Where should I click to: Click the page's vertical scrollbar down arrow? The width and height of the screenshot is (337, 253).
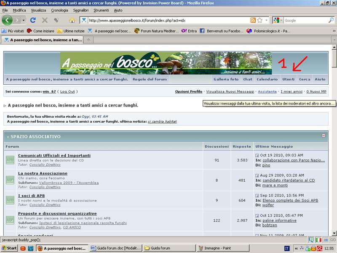point(334,232)
